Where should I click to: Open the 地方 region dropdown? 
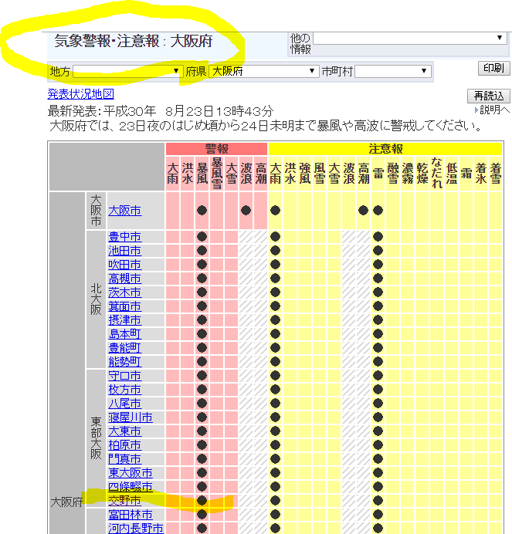pos(127,71)
